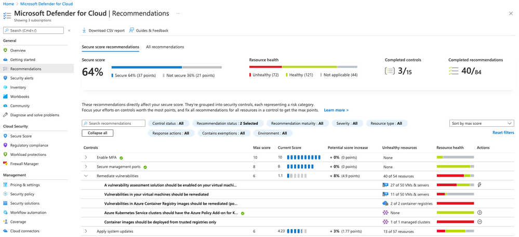
Task: Click the circled arrow action icon
Action: [x=480, y=213]
